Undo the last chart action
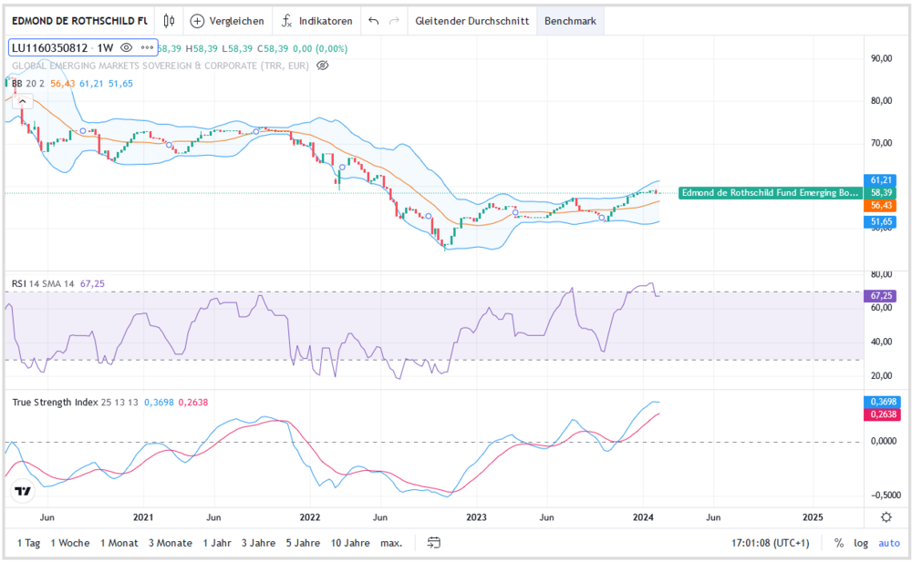Viewport: 912px width, 562px height. pyautogui.click(x=374, y=21)
